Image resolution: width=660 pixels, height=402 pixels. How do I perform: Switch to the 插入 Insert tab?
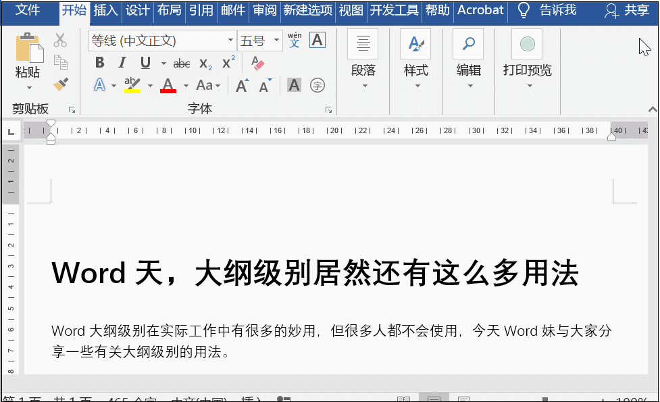[105, 10]
